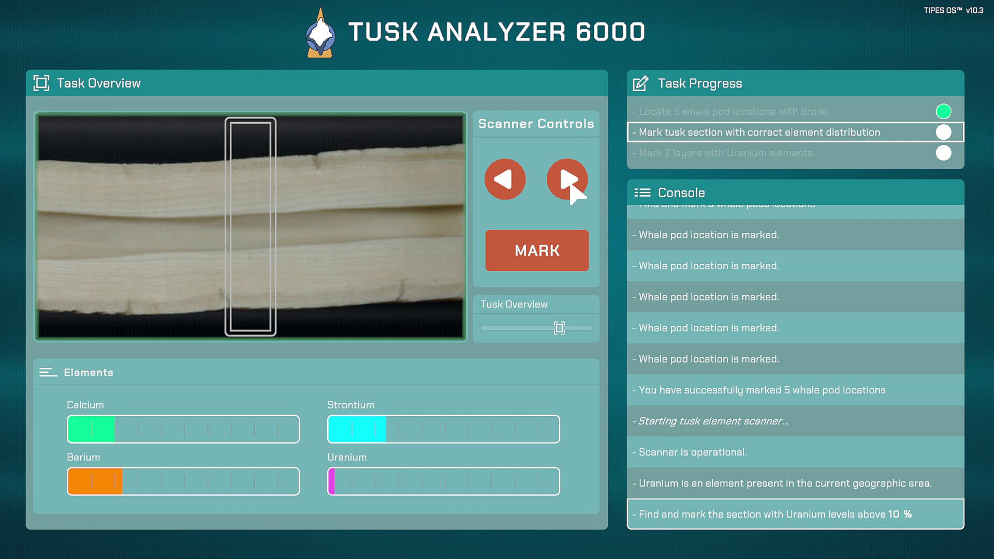
Task: Click the left scanner arrow button
Action: 505,179
